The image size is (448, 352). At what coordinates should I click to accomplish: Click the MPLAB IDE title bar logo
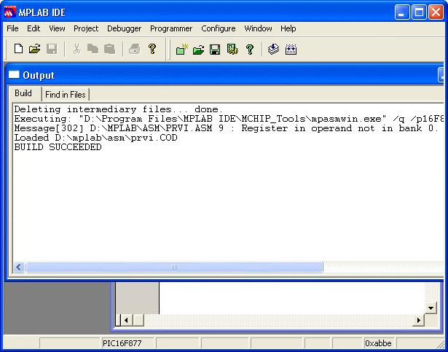click(x=10, y=12)
